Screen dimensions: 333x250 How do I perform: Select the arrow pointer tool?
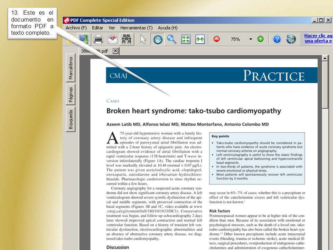click(x=143, y=39)
